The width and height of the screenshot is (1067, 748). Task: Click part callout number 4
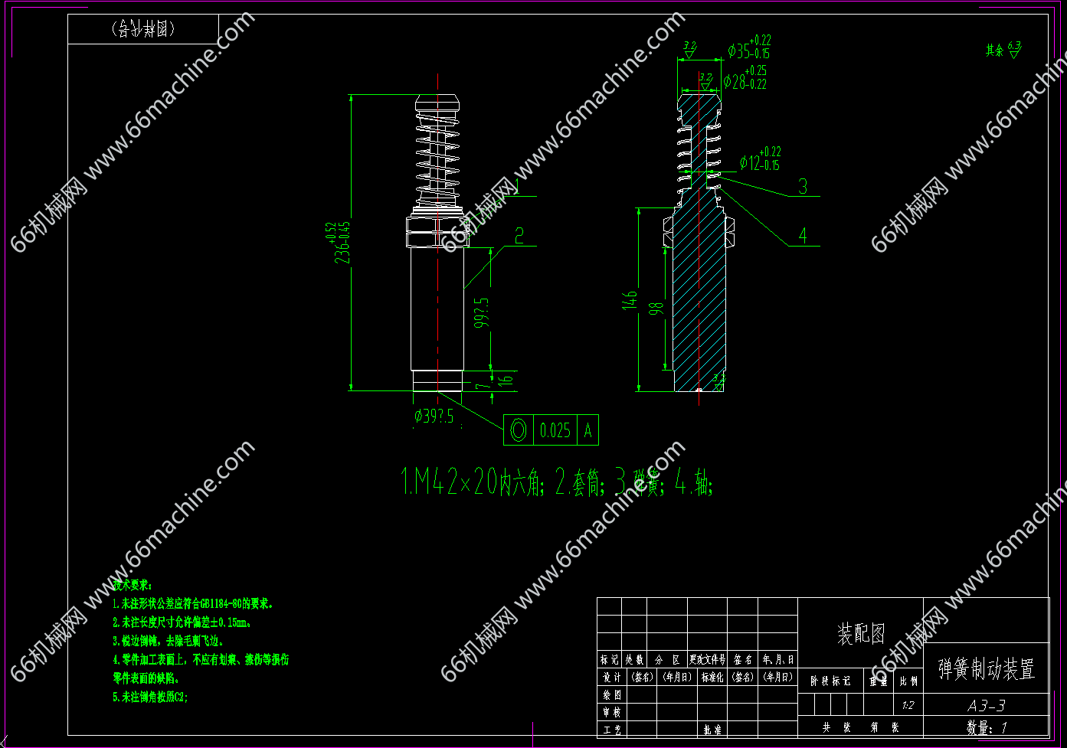[803, 235]
